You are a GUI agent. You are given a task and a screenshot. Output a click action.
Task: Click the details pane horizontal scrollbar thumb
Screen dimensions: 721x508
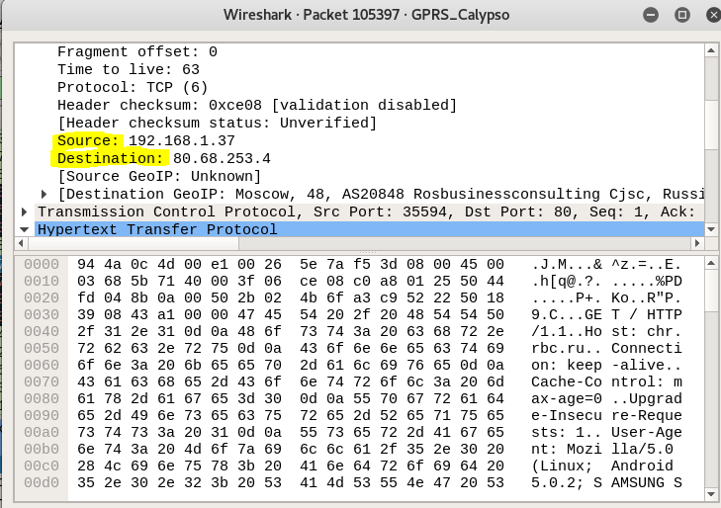[x=133, y=243]
